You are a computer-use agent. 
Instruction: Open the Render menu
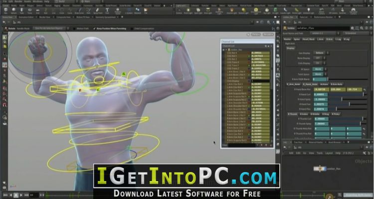(x=18, y=1)
